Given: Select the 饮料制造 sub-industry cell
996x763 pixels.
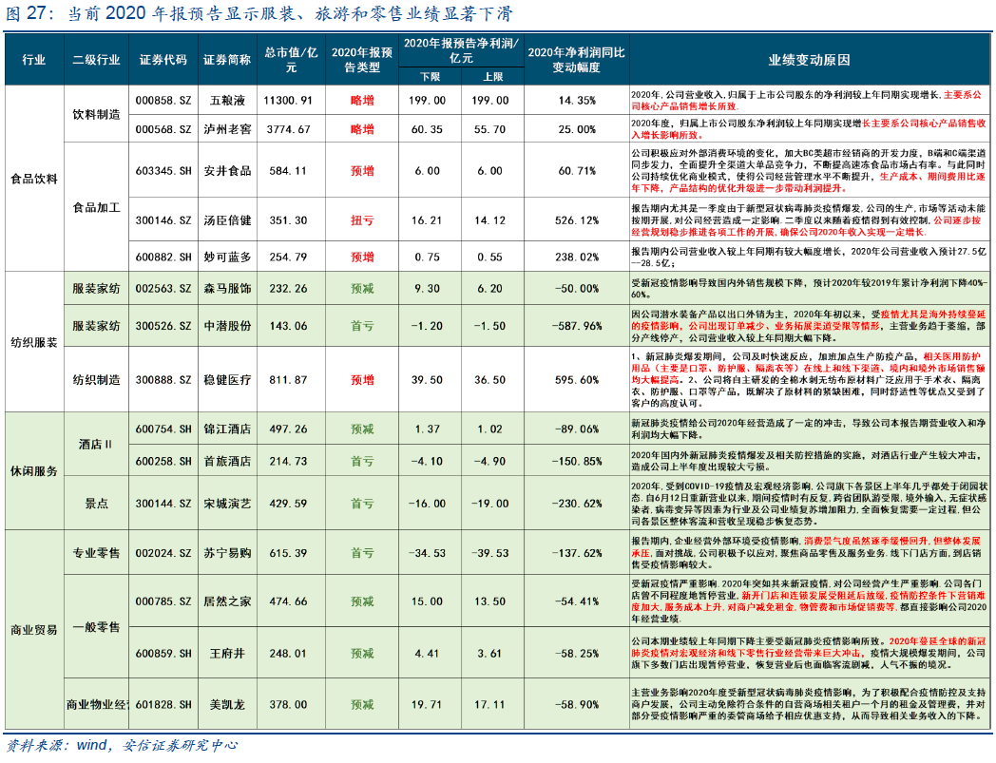Looking at the screenshot, I should click(x=97, y=115).
